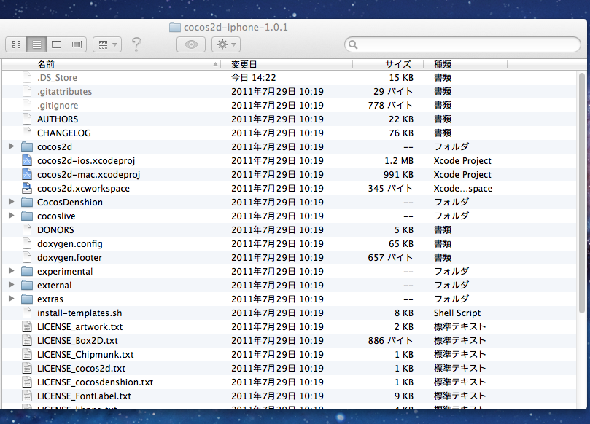Sort files by the 種類 column header

click(465, 65)
